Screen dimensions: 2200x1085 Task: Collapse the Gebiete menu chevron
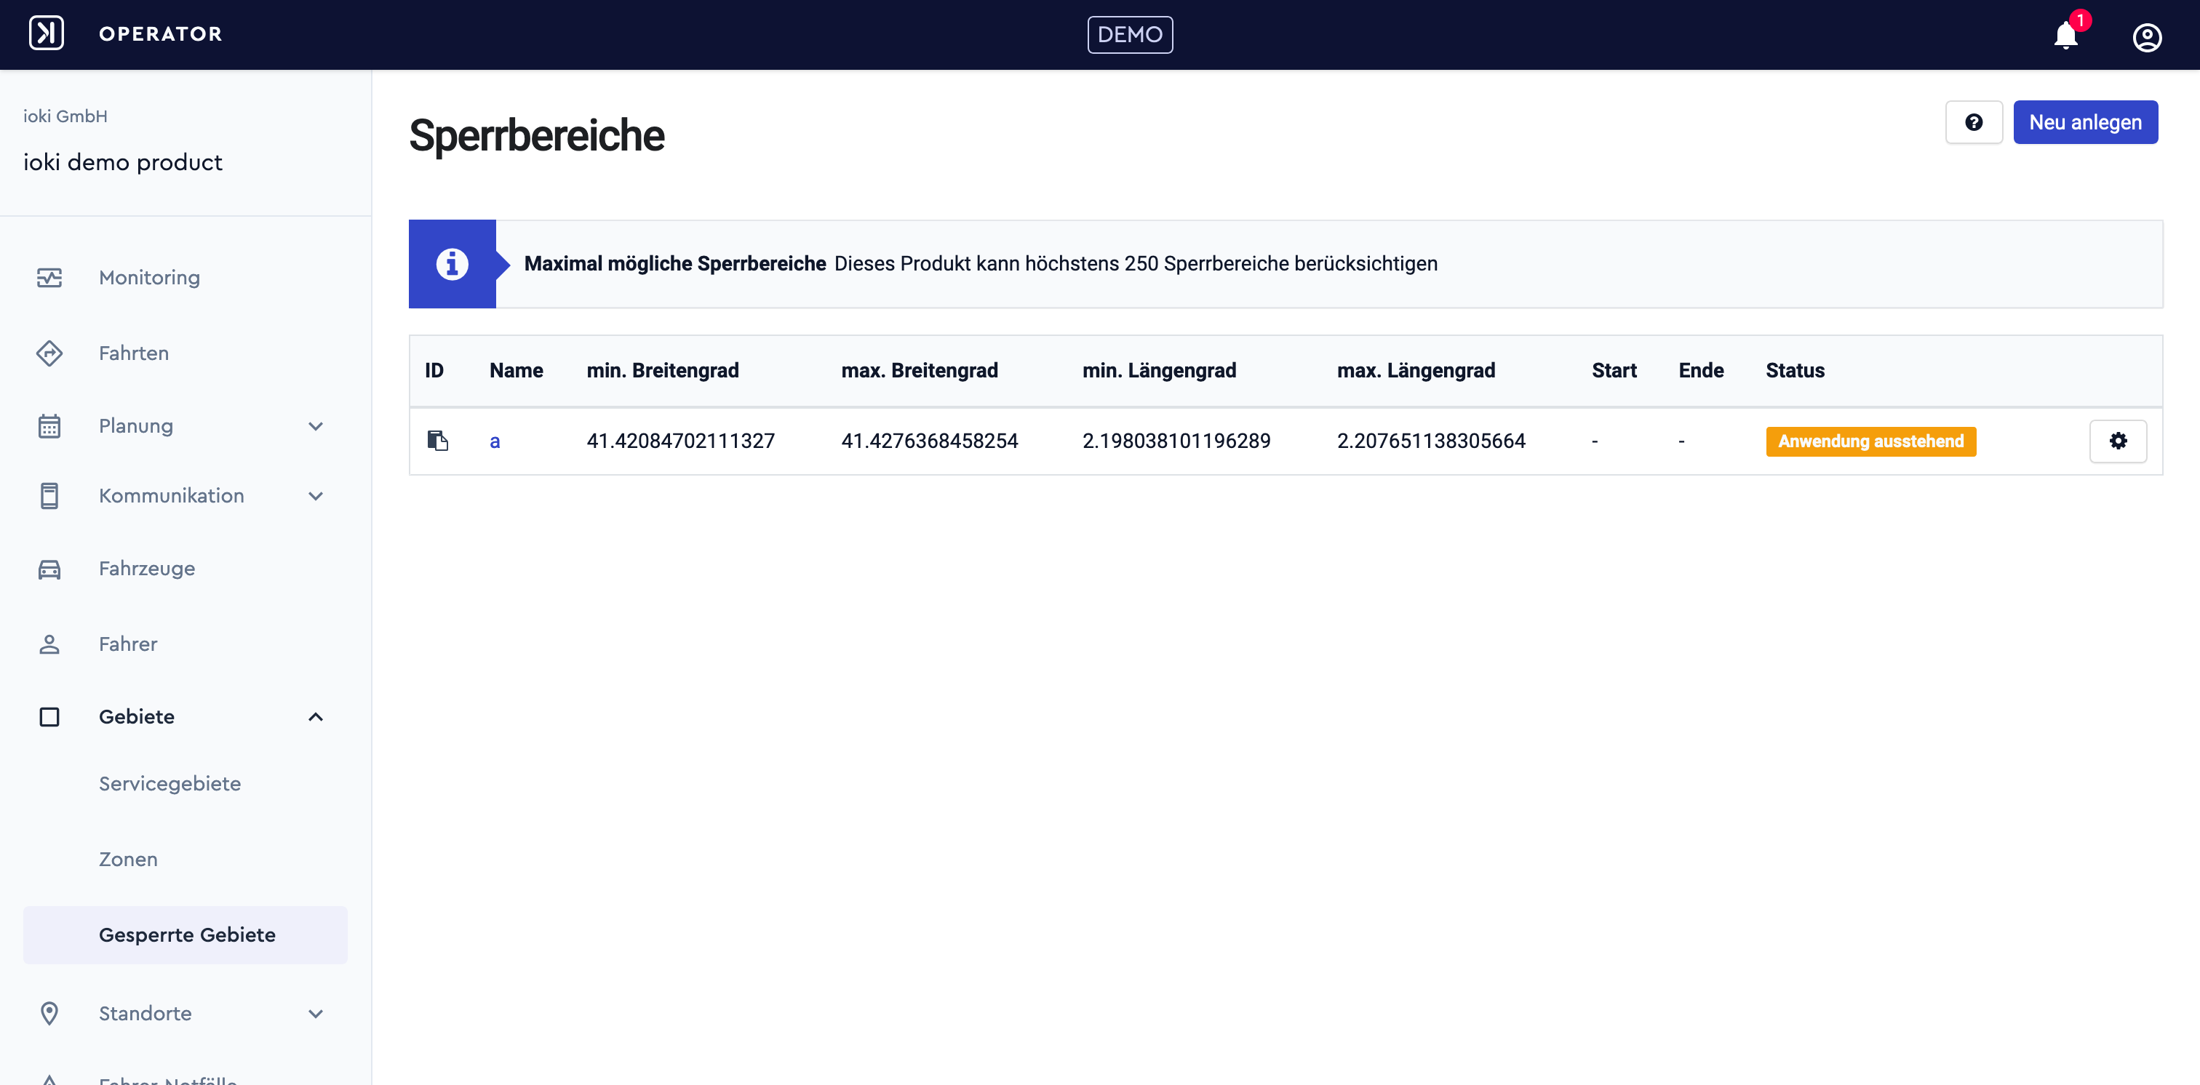[x=315, y=716]
